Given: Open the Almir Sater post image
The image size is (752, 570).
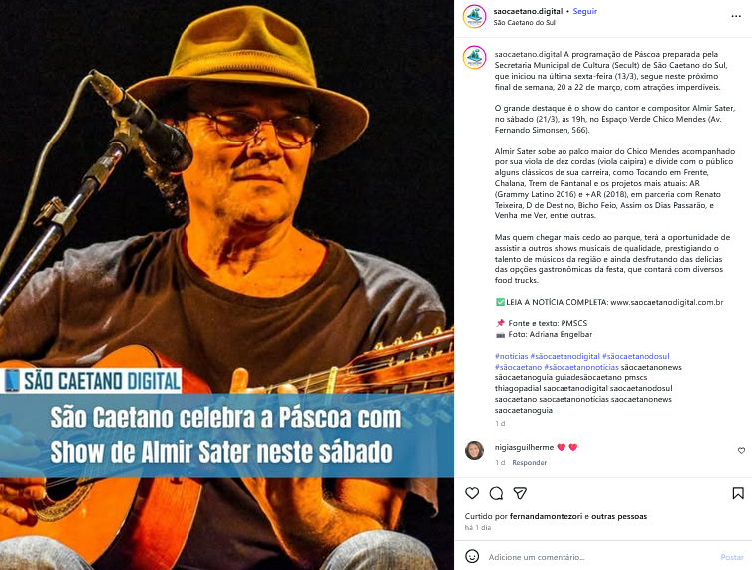Looking at the screenshot, I should point(226,285).
